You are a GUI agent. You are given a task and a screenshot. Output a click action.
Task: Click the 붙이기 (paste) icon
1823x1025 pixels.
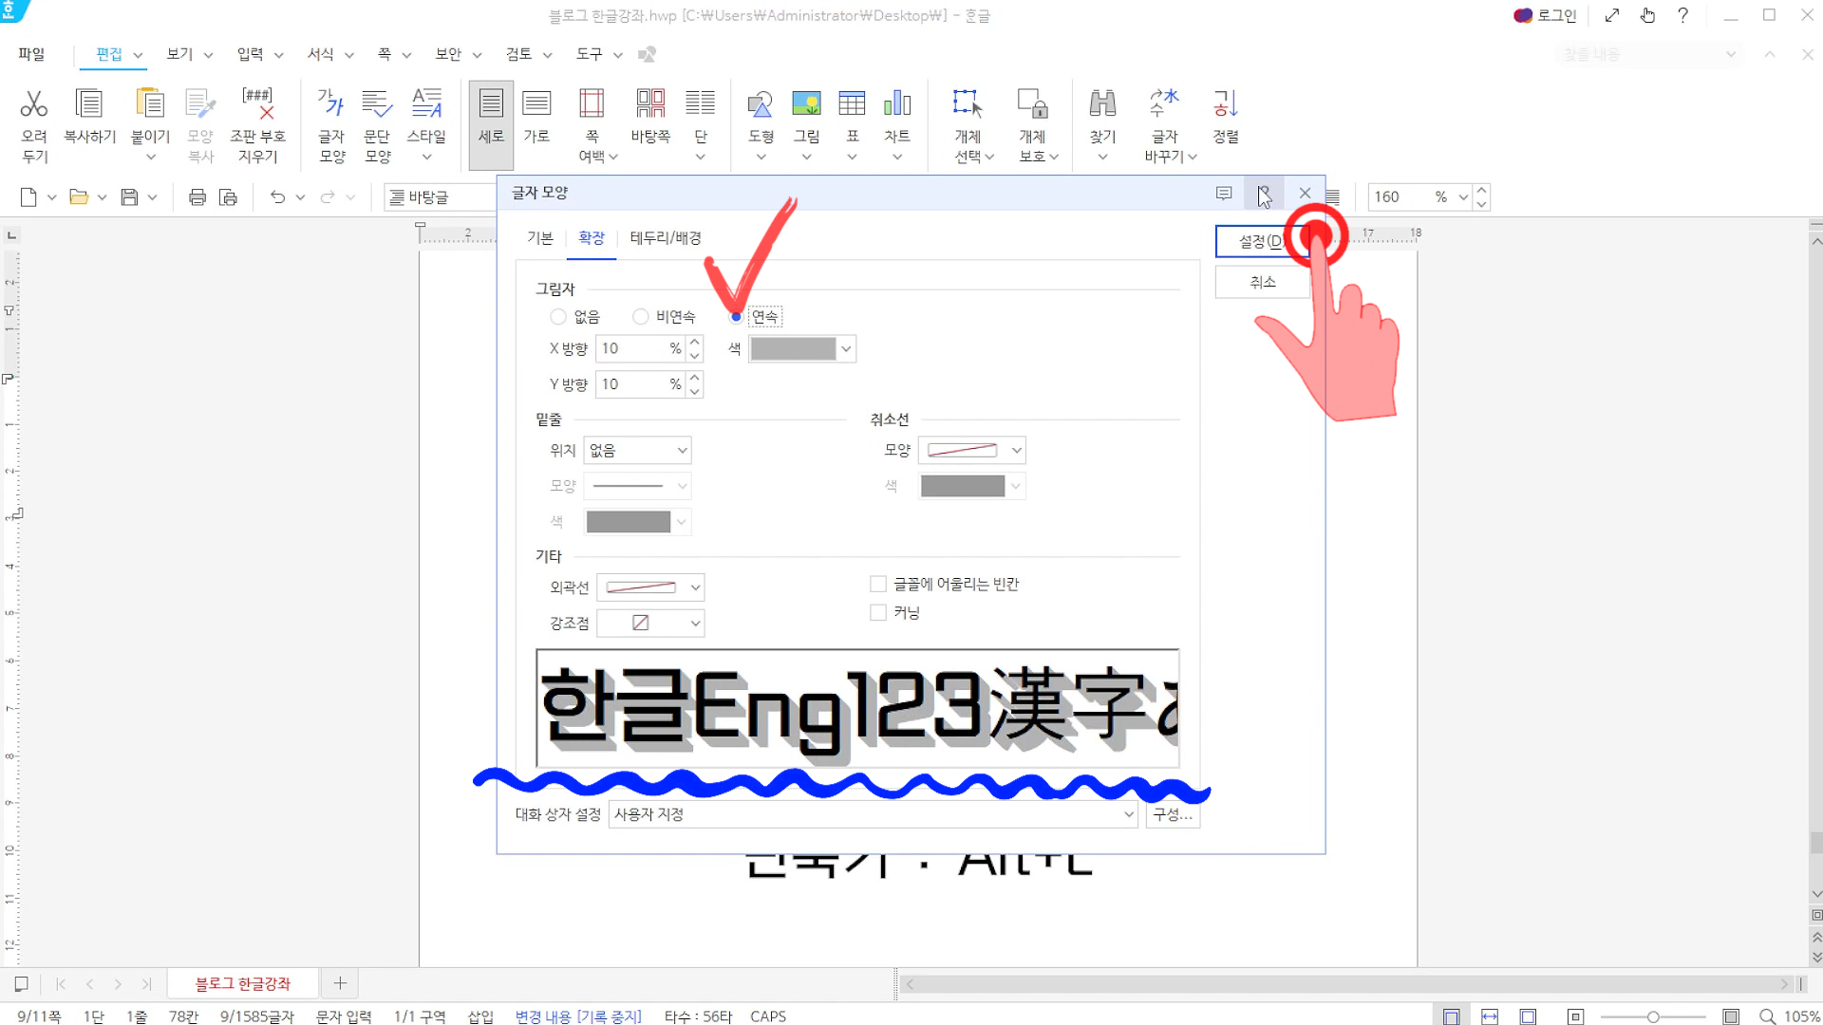pos(150,104)
